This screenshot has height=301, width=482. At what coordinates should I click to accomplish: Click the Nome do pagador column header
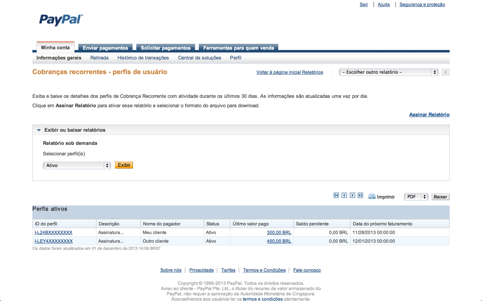coord(172,224)
